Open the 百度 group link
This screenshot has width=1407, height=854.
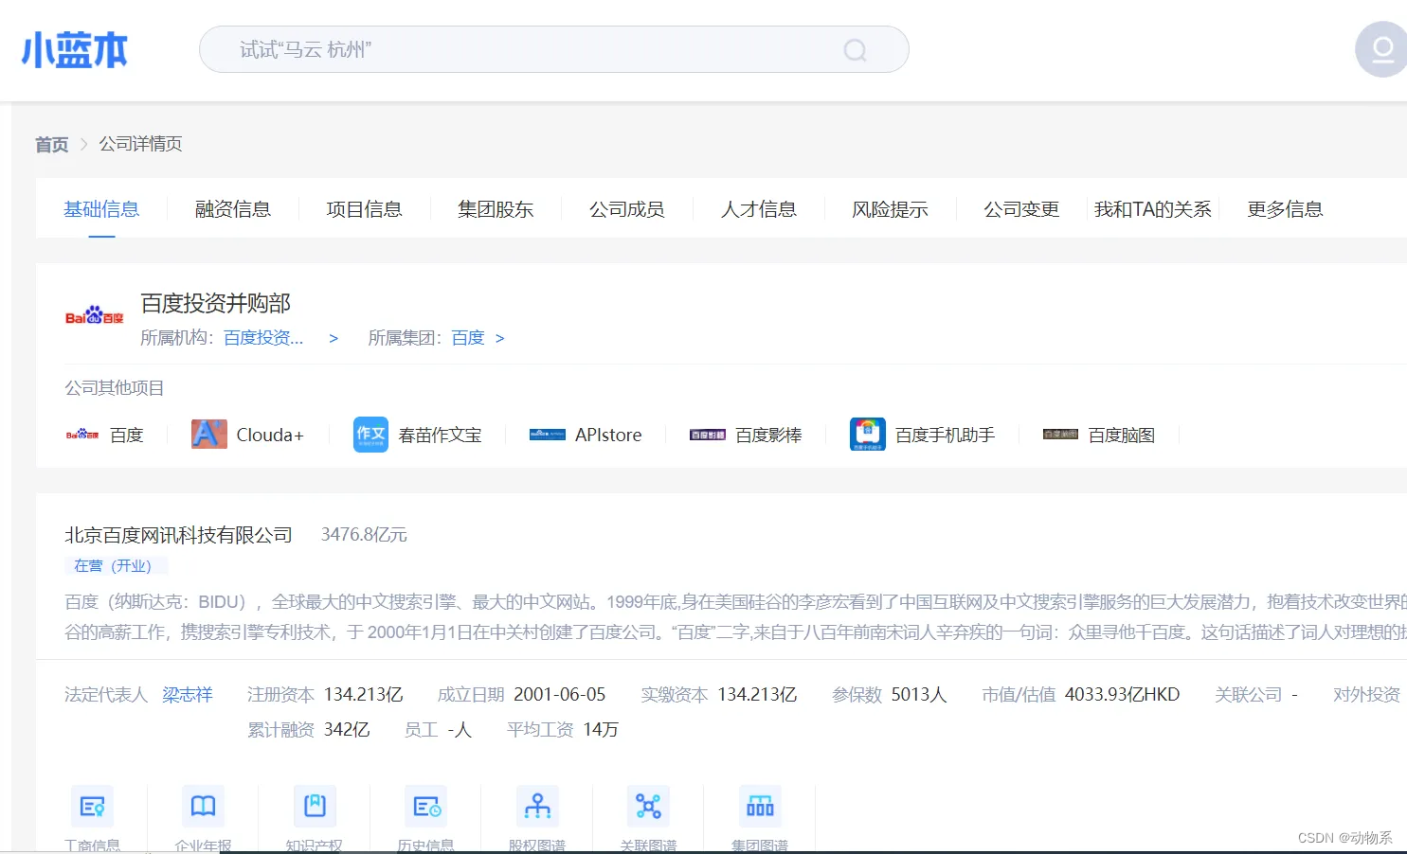click(x=468, y=338)
